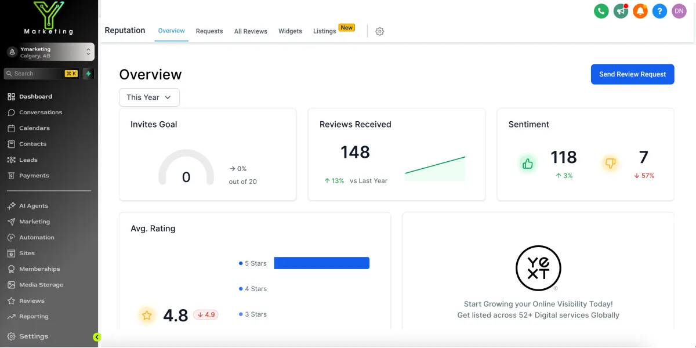
Task: Expand the This Year date dropdown
Action: click(149, 97)
